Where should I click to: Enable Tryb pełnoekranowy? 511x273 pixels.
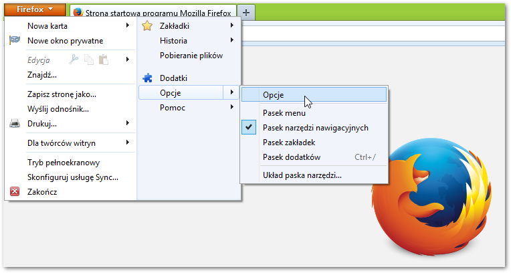pyautogui.click(x=64, y=163)
